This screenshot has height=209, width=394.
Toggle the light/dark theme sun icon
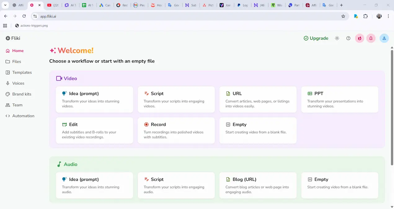tap(337, 38)
